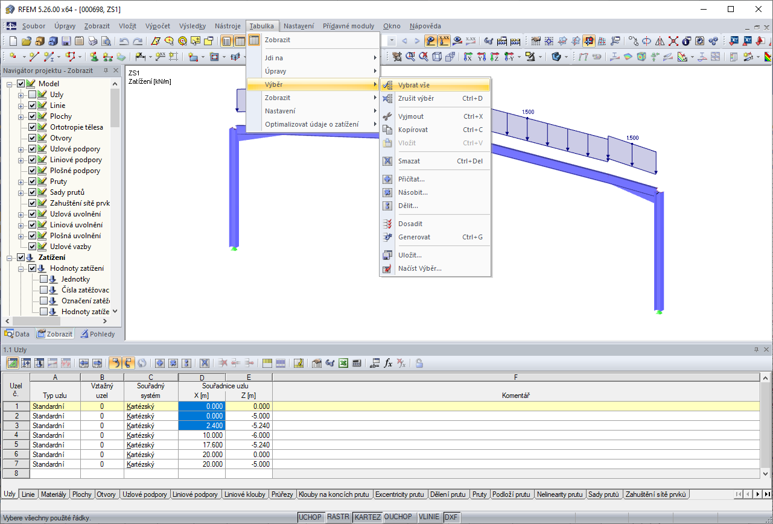Expand the Pruty tree node

click(x=21, y=182)
